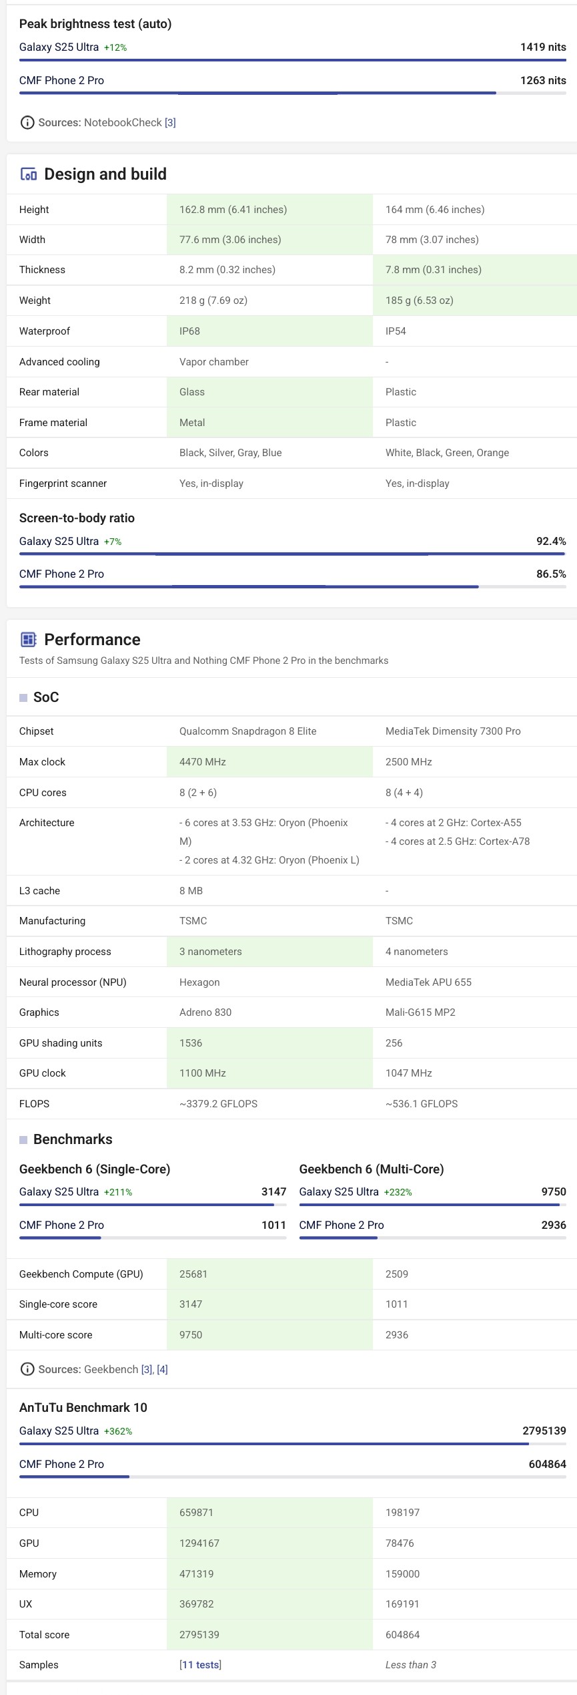Open NotebookCheck source reference [3]

(x=170, y=123)
